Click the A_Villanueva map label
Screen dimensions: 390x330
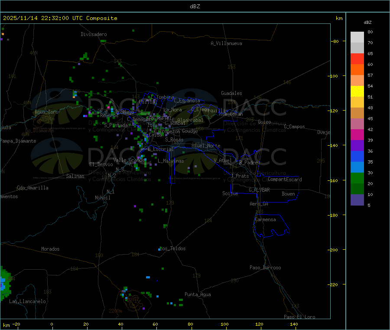(x=226, y=43)
